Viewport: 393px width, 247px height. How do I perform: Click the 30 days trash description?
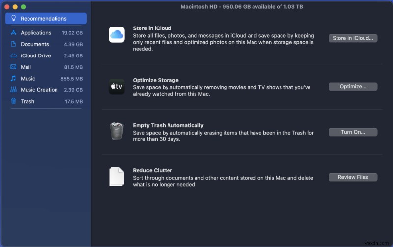point(224,136)
